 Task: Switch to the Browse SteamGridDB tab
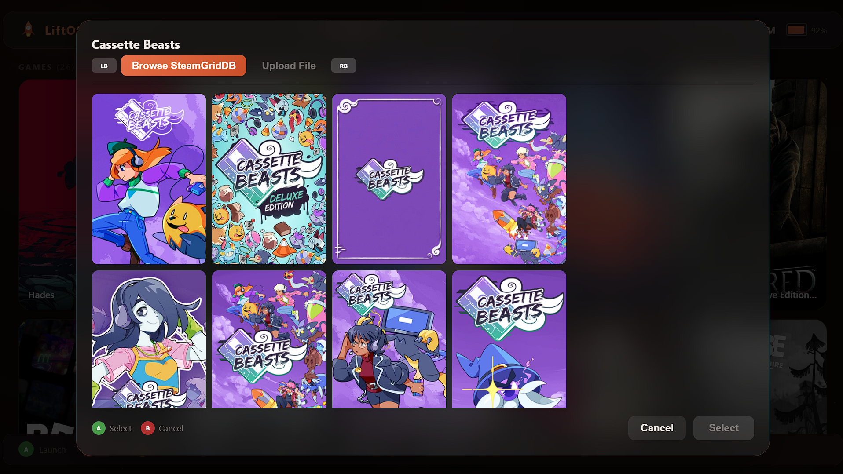click(183, 66)
